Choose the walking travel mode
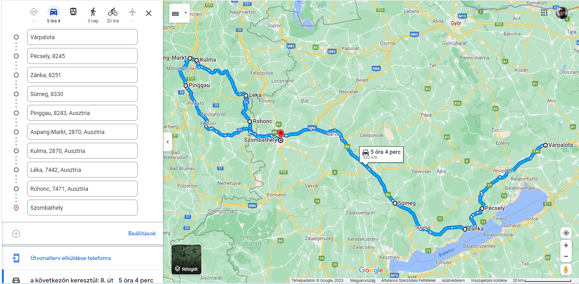The height and width of the screenshot is (284, 579). [x=93, y=12]
